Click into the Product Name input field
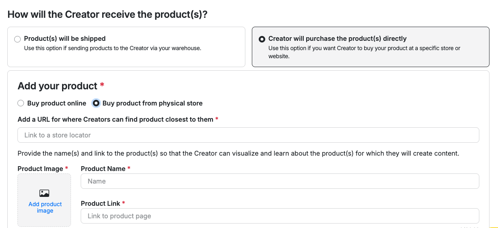 pos(280,181)
